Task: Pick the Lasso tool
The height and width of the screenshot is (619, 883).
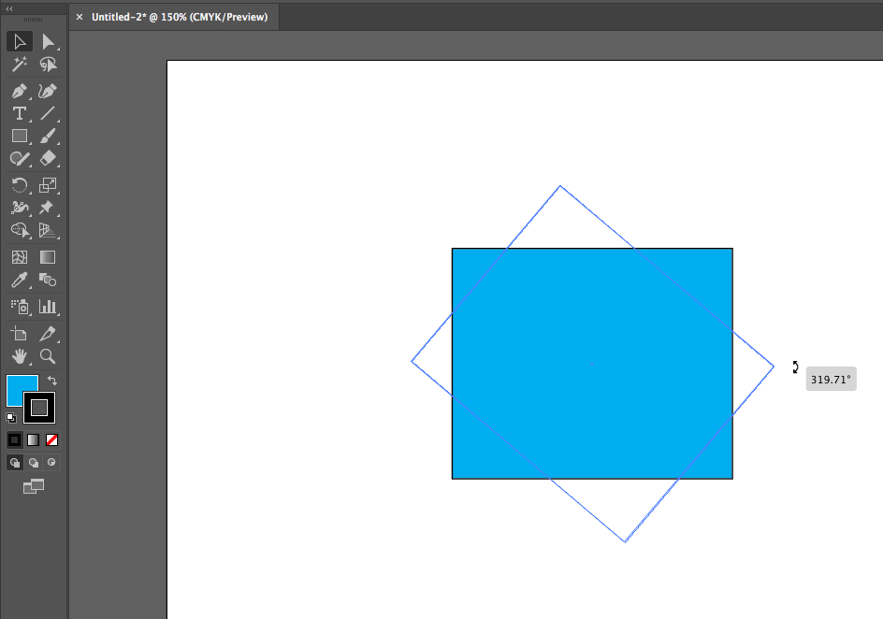Action: [48, 65]
